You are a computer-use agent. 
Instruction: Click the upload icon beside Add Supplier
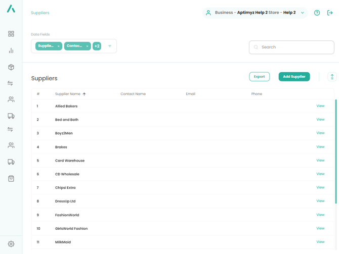(332, 77)
